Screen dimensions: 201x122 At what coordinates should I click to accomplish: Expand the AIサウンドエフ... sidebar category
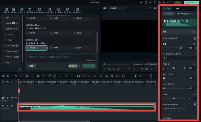(x=3, y=29)
